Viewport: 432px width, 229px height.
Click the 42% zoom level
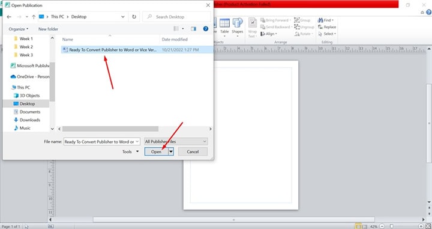(373, 227)
